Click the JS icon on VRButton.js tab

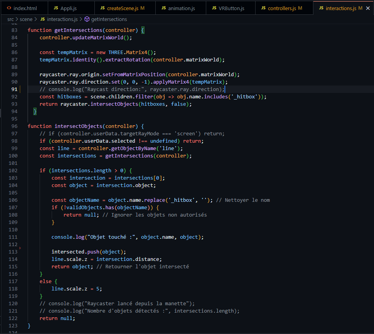tap(214, 8)
